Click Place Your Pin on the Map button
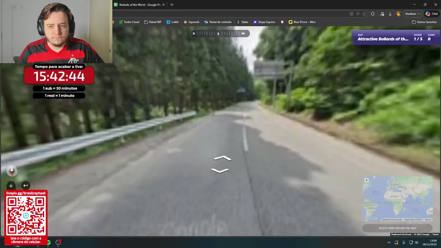The image size is (441, 248). tap(397, 228)
